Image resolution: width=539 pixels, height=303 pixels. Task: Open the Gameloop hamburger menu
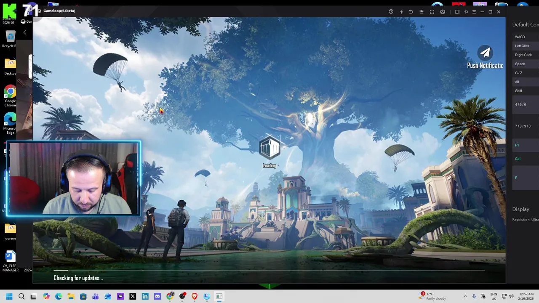[474, 12]
